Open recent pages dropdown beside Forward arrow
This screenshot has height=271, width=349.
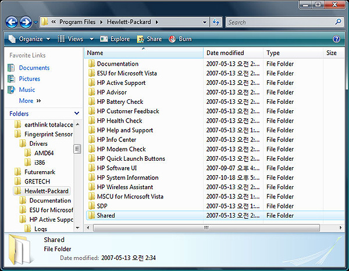point(35,22)
